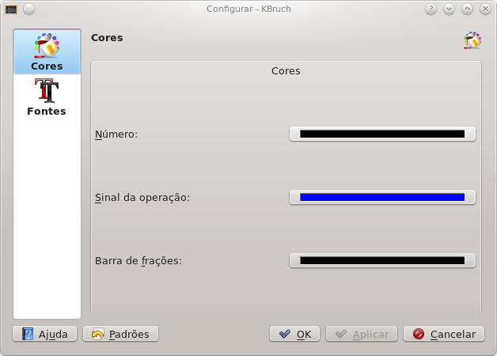
Task: Change the Sinal da operação blue color
Action: coord(382,197)
